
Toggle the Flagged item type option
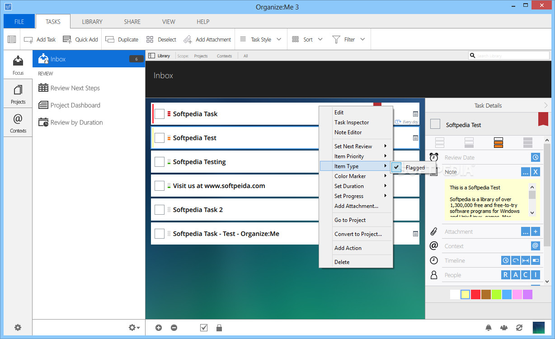[413, 167]
